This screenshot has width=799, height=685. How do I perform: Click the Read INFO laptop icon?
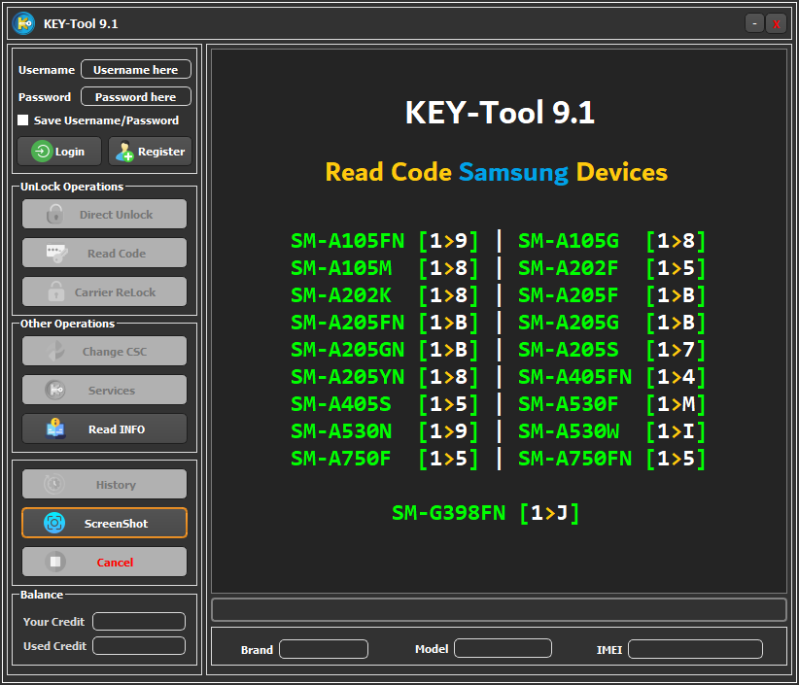[x=55, y=428]
